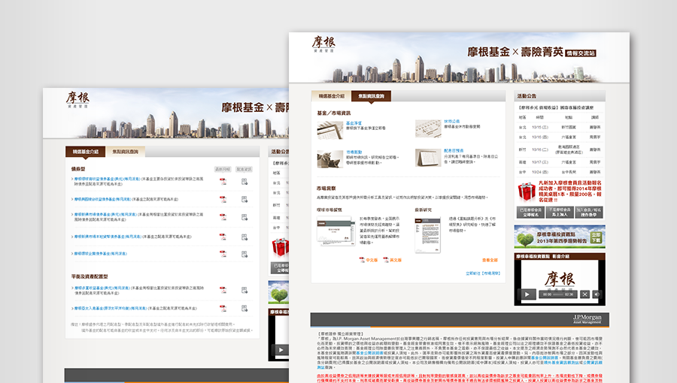Play the video on the left page
The image size is (677, 383).
click(281, 350)
